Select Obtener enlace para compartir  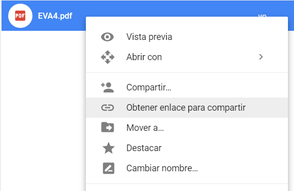point(187,108)
